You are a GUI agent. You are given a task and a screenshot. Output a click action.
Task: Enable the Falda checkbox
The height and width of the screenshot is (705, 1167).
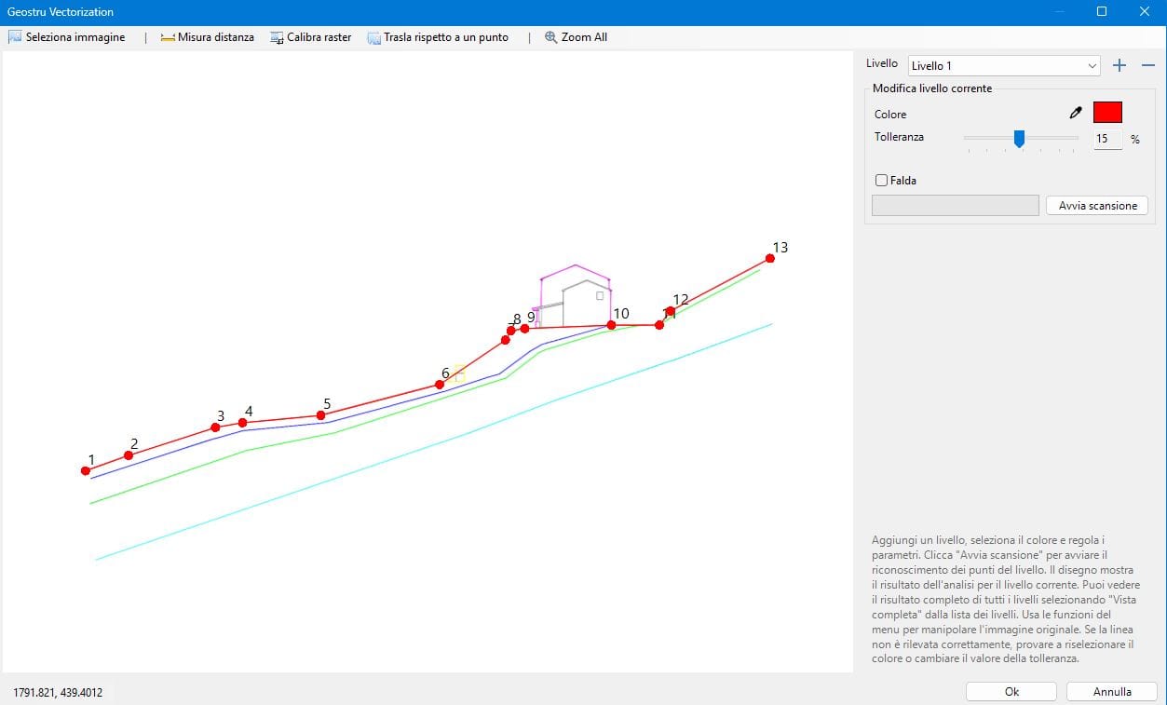[x=881, y=181]
